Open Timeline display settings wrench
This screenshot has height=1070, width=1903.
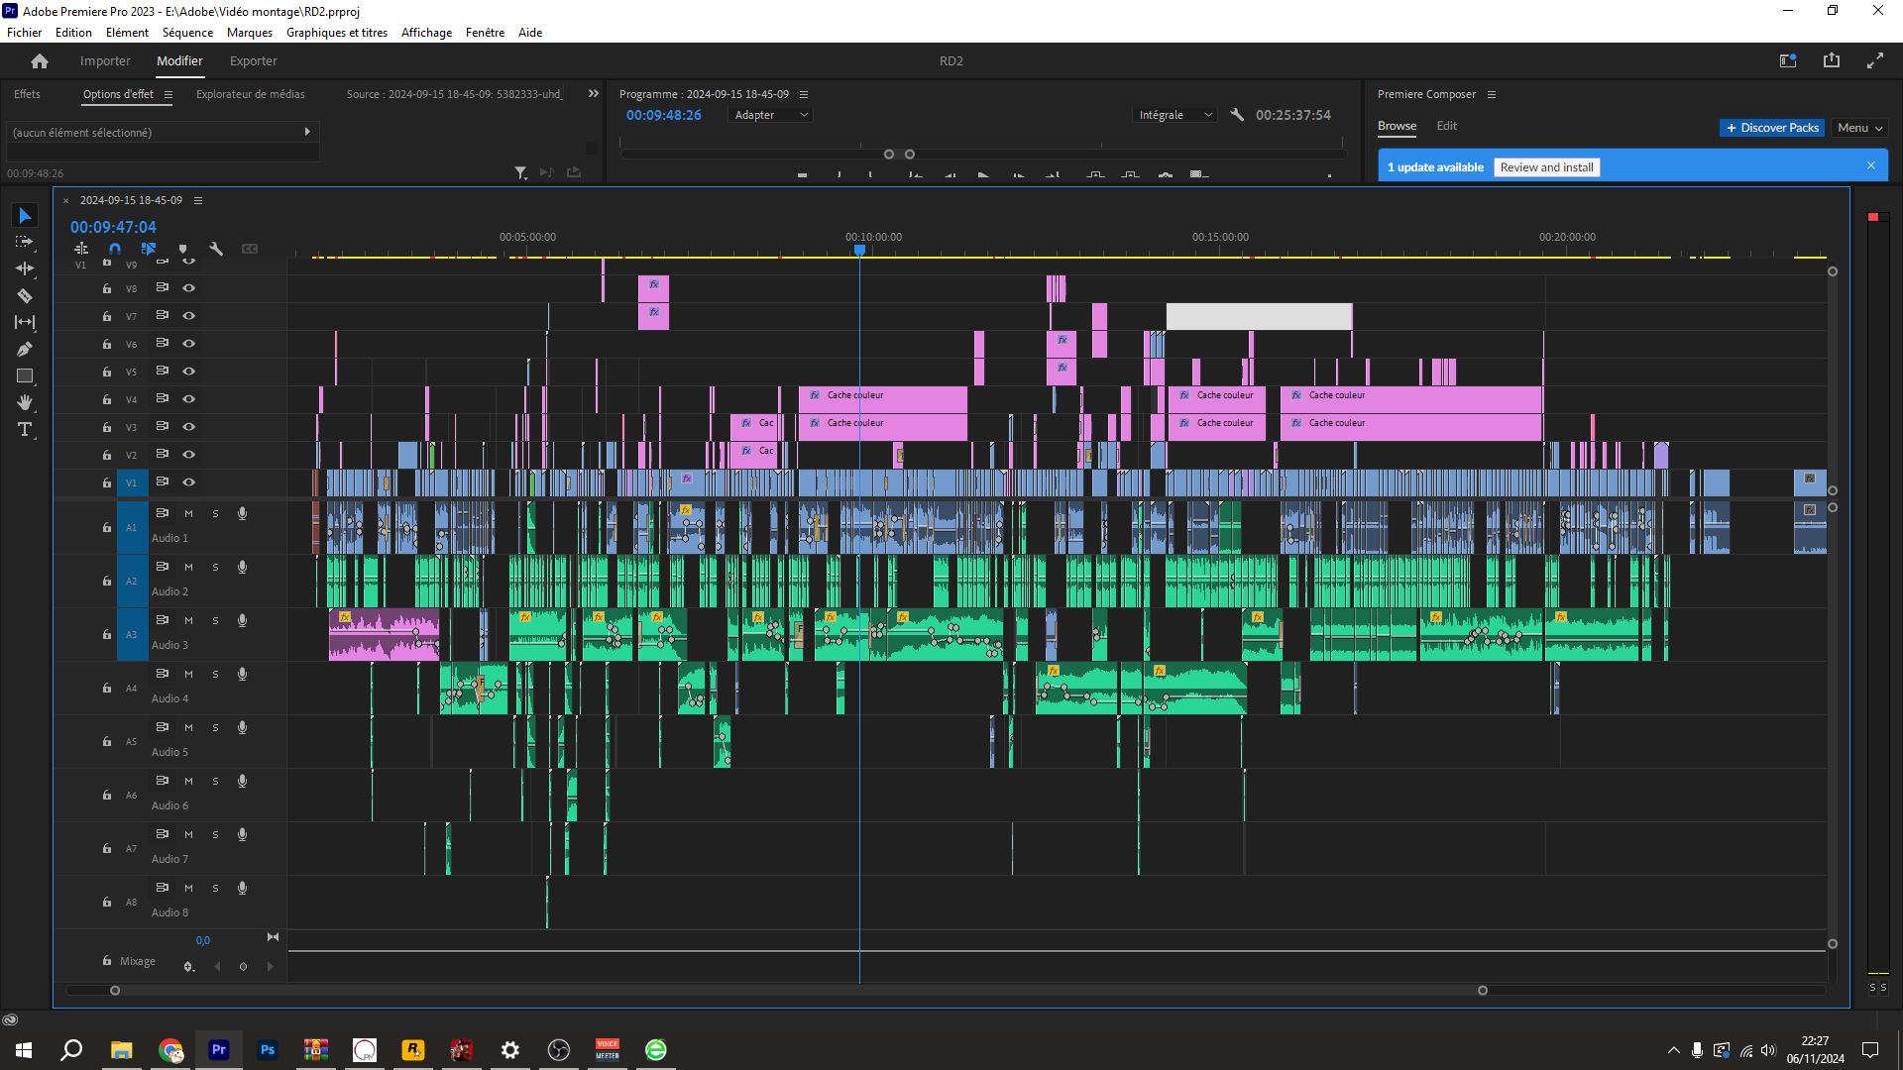tap(216, 249)
